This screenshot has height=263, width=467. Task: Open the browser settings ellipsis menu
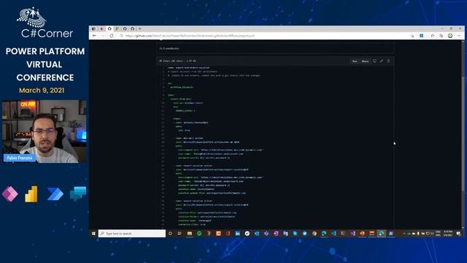(459, 36)
